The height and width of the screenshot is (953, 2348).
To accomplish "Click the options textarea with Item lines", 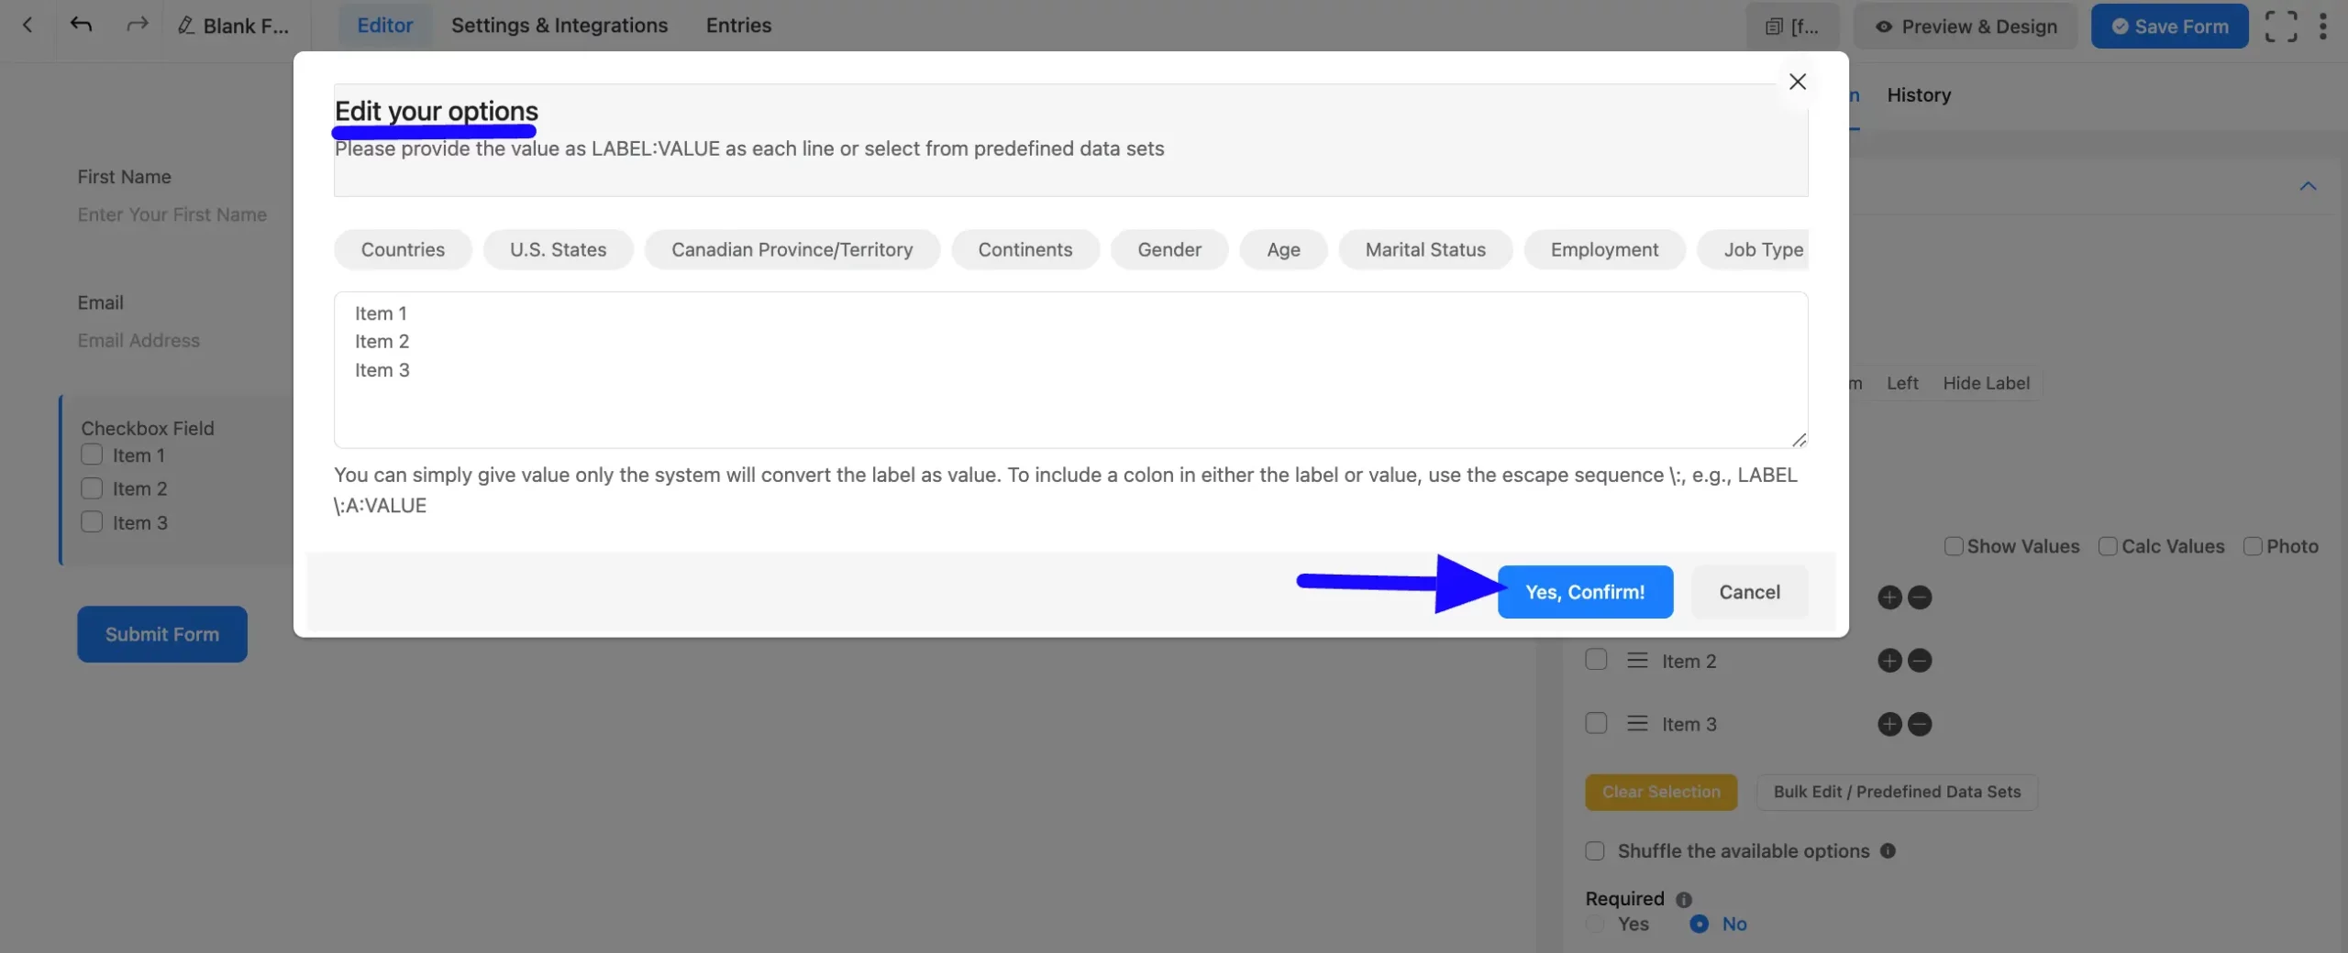I will 1070,370.
